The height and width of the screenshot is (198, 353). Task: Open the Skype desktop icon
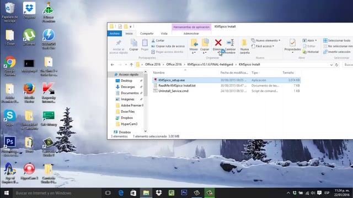click(9, 118)
